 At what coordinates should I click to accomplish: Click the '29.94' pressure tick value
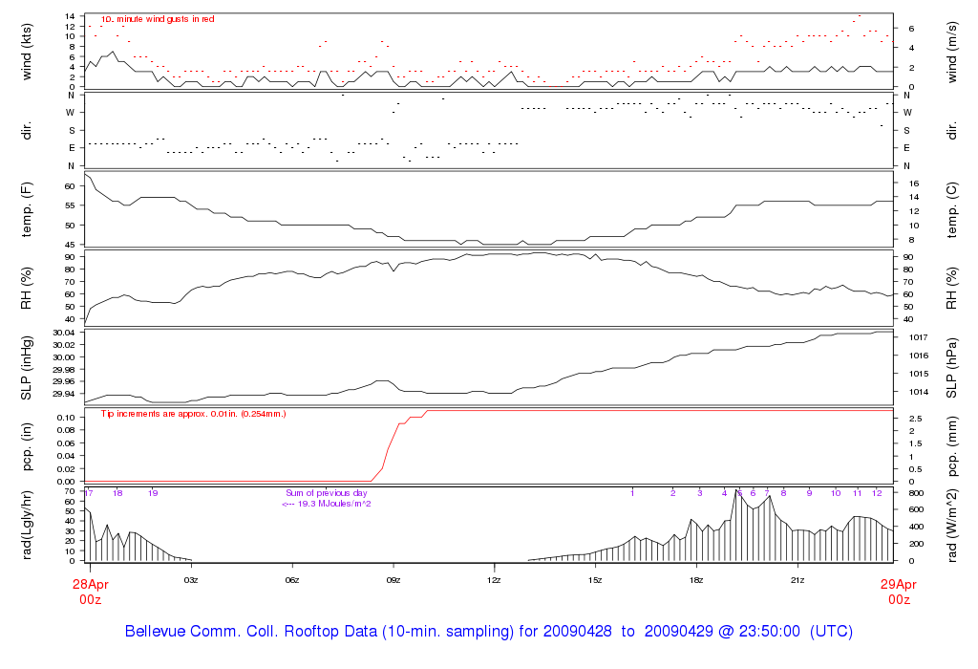pos(64,394)
